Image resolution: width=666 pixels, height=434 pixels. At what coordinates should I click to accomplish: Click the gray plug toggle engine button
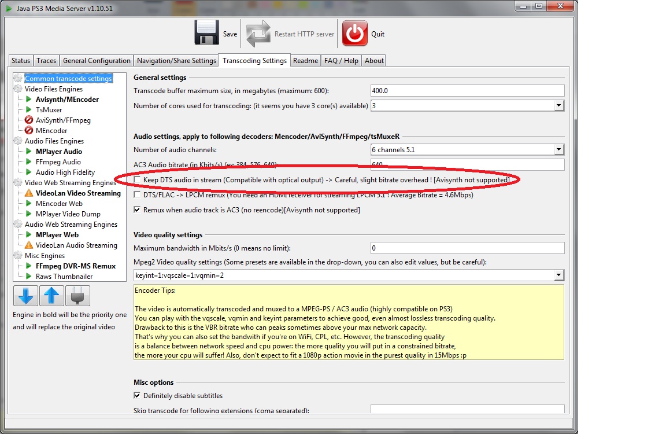77,296
